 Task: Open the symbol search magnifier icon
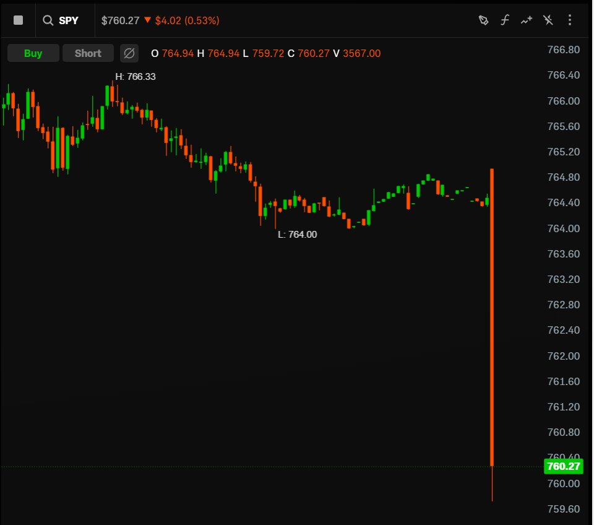[48, 20]
